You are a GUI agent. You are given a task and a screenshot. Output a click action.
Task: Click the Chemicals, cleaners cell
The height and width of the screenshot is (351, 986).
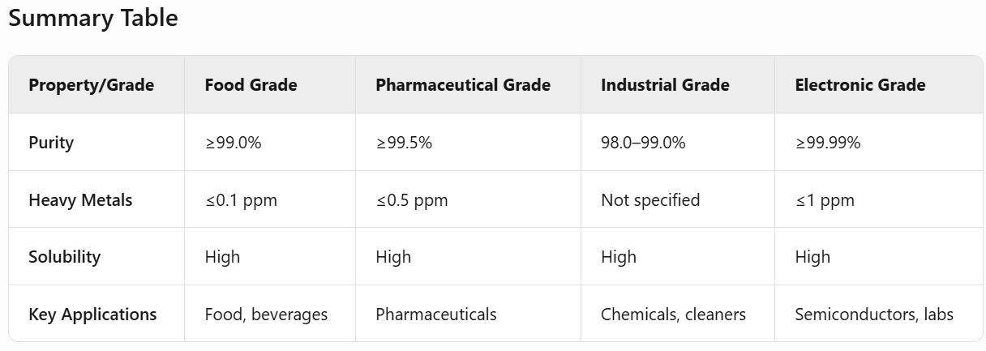673,314
